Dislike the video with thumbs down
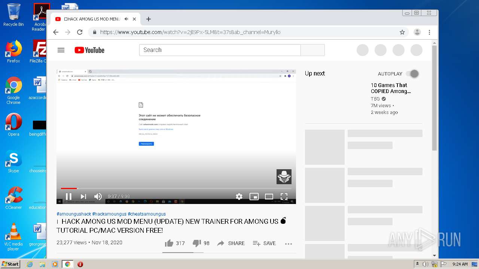 201,243
